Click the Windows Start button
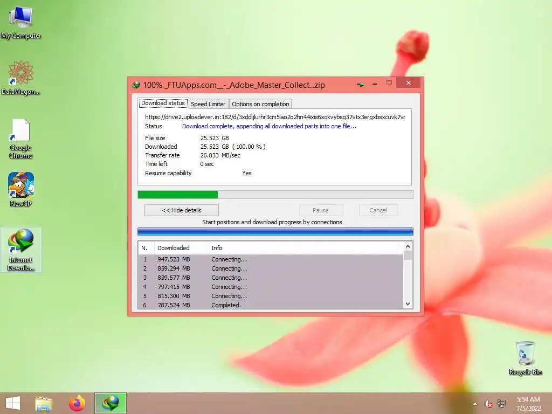The image size is (552, 414). click(13, 403)
